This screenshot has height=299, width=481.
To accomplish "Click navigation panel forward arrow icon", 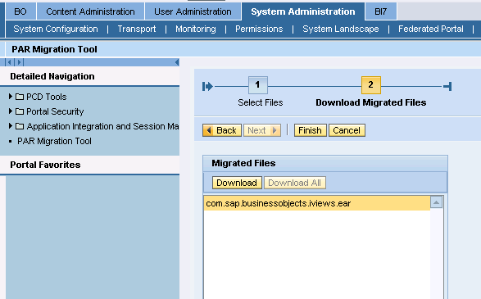I will click(x=19, y=62).
